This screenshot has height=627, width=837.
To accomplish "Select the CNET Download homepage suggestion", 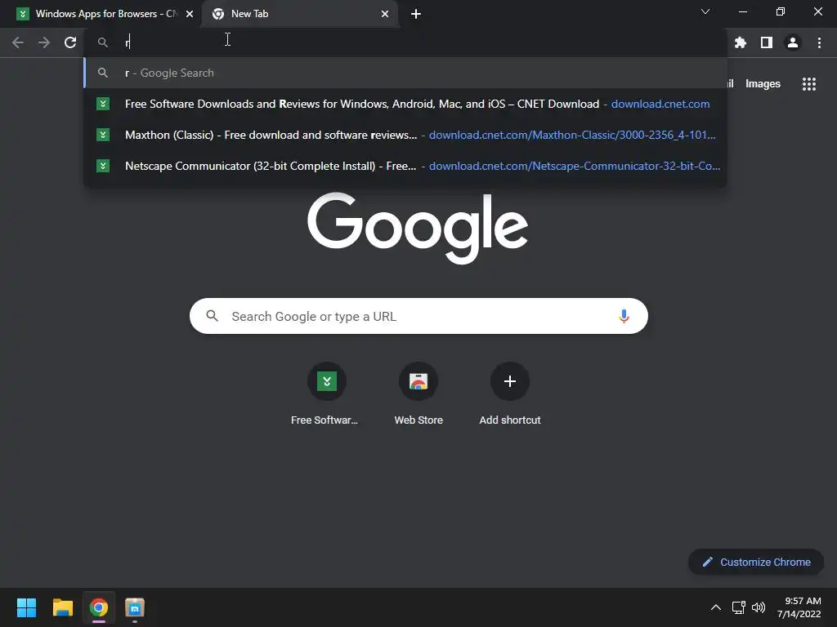I will pyautogui.click(x=405, y=104).
